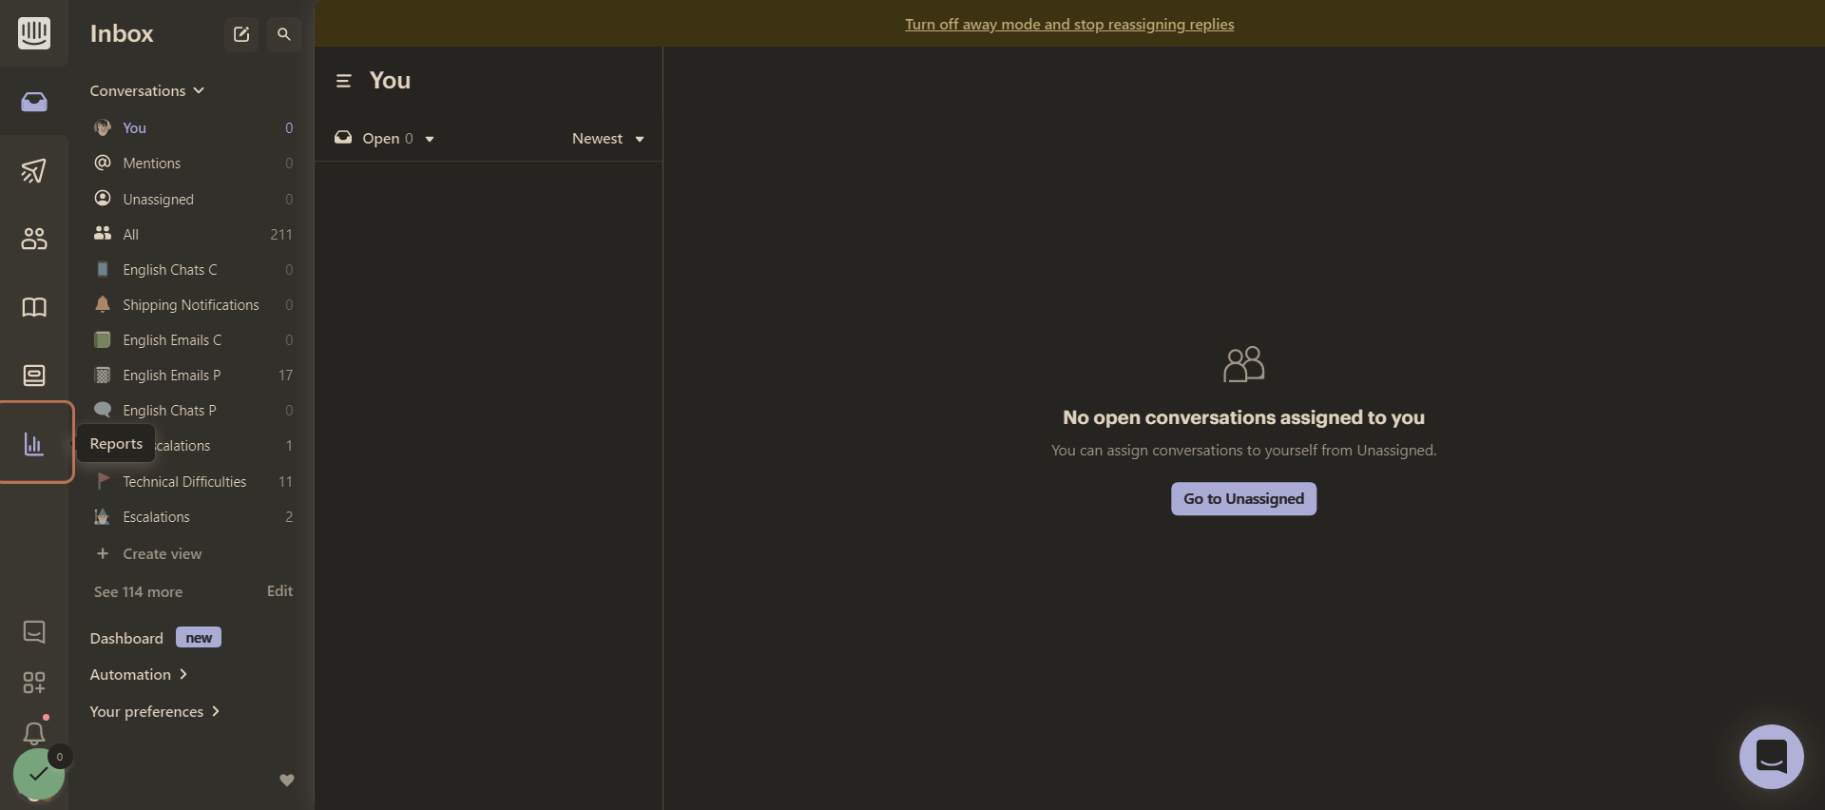The width and height of the screenshot is (1825, 810).
Task: Open Shipping Notifications view
Action: pos(193,305)
